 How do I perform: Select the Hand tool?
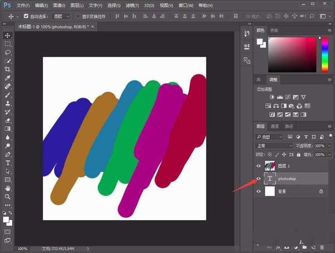pos(8,188)
